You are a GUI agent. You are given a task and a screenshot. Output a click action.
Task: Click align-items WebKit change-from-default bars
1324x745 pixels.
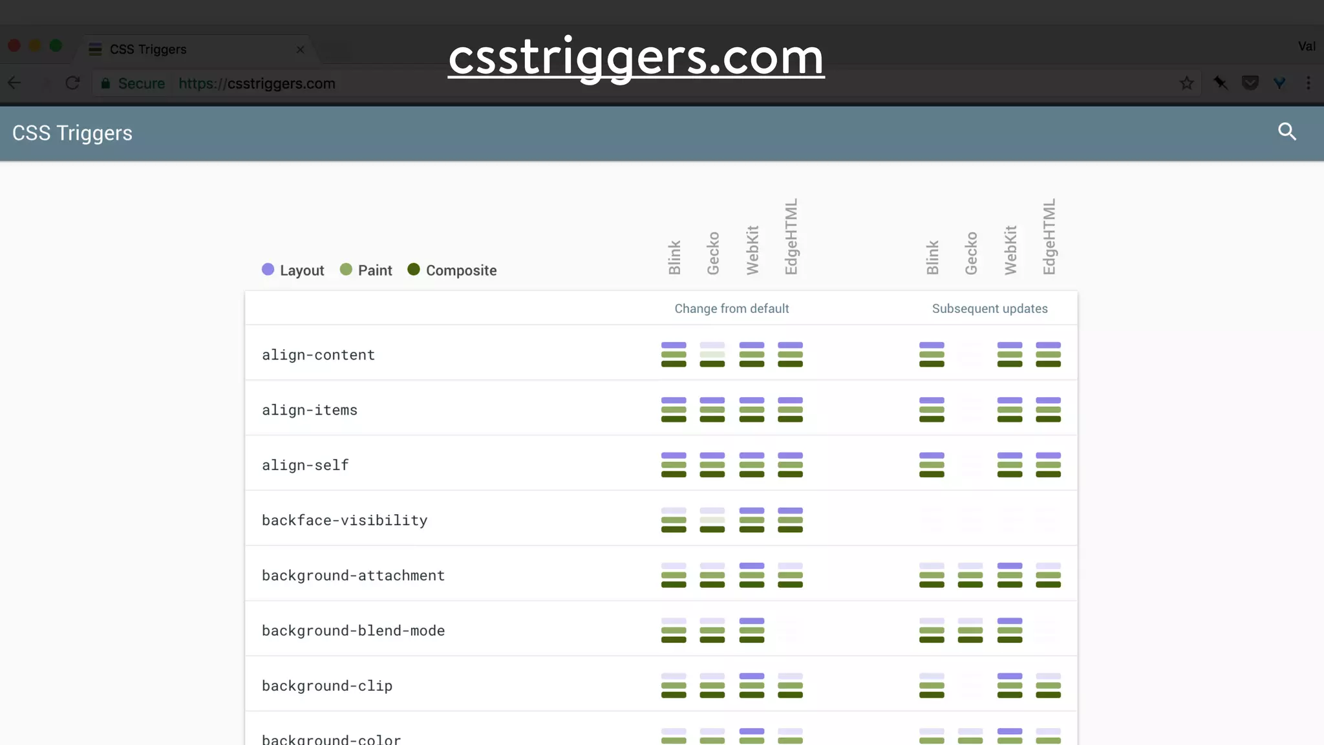752,409
